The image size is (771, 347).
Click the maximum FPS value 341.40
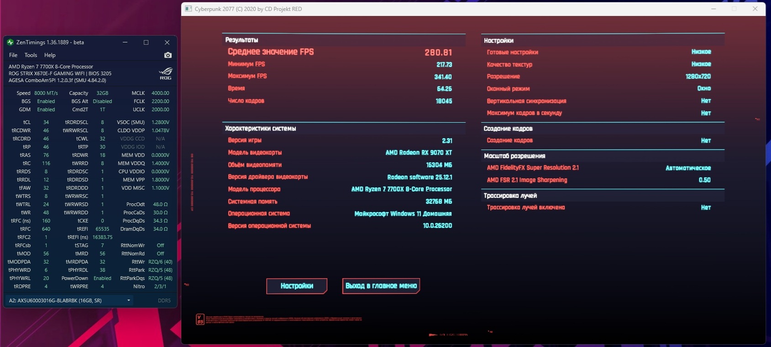[443, 77]
